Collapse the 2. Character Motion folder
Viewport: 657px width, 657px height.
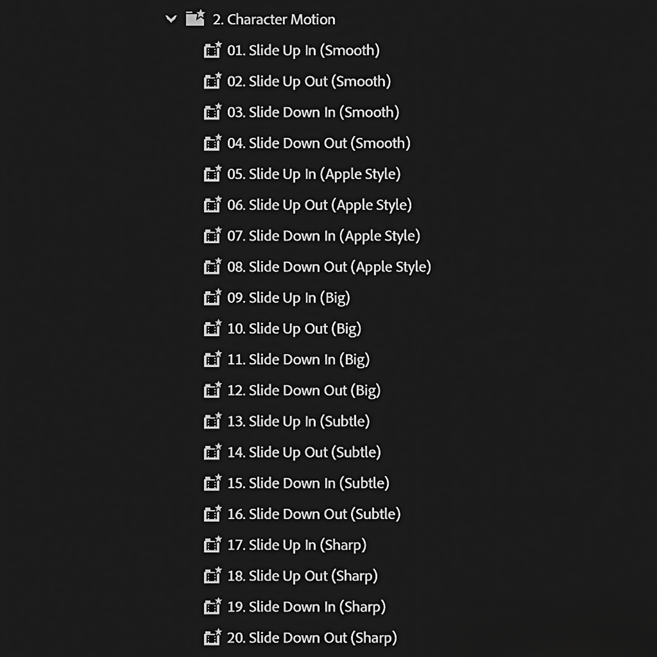[x=171, y=19]
